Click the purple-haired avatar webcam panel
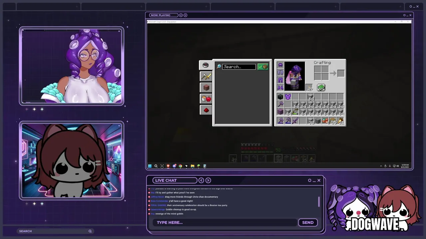The image size is (426, 239). [x=72, y=66]
